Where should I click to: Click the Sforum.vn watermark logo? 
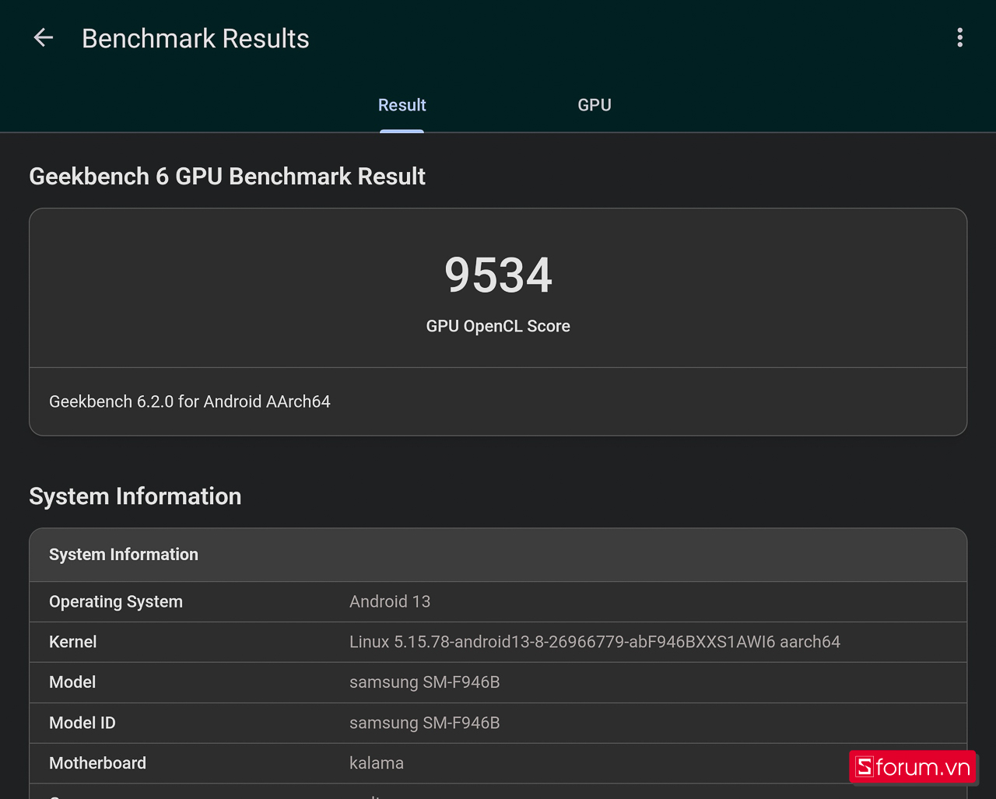[x=913, y=767]
